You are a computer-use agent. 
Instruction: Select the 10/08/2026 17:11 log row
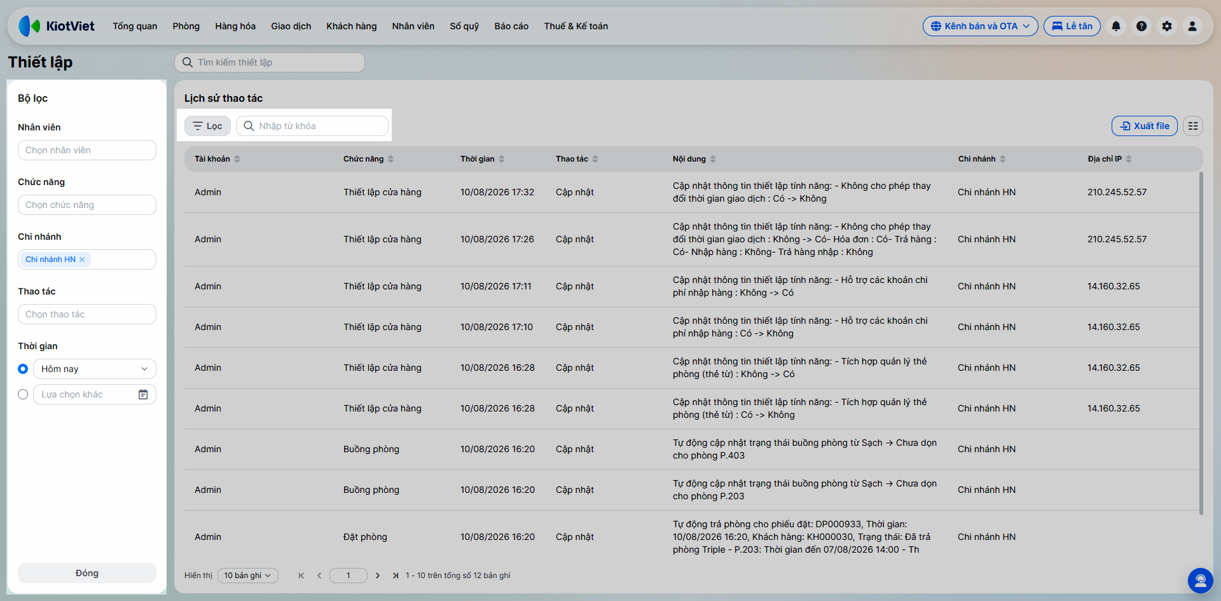click(692, 286)
